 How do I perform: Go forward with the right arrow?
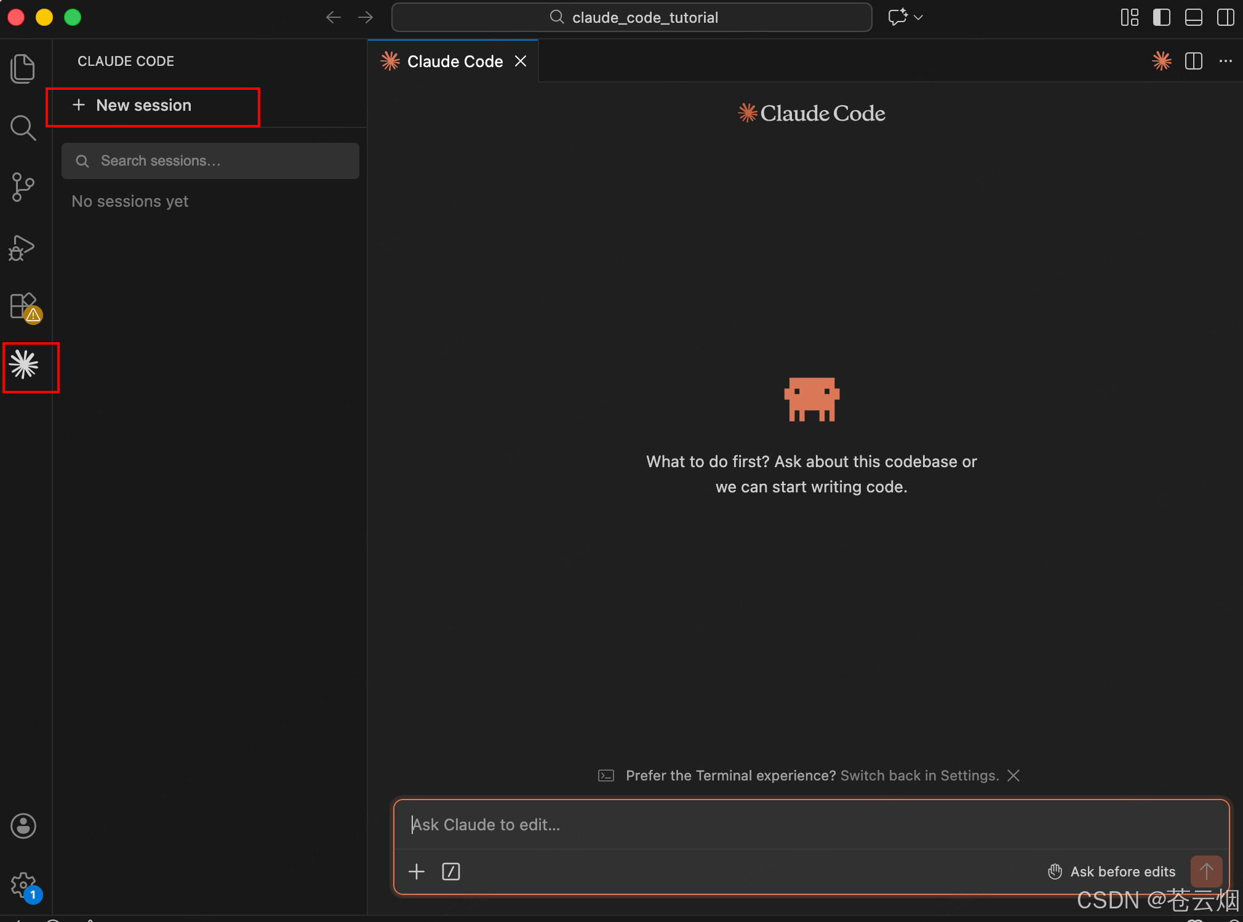click(366, 17)
